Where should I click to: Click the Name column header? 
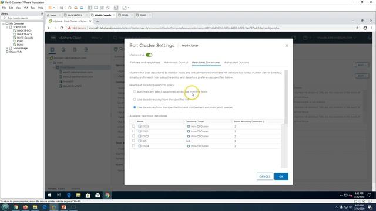(x=140, y=121)
